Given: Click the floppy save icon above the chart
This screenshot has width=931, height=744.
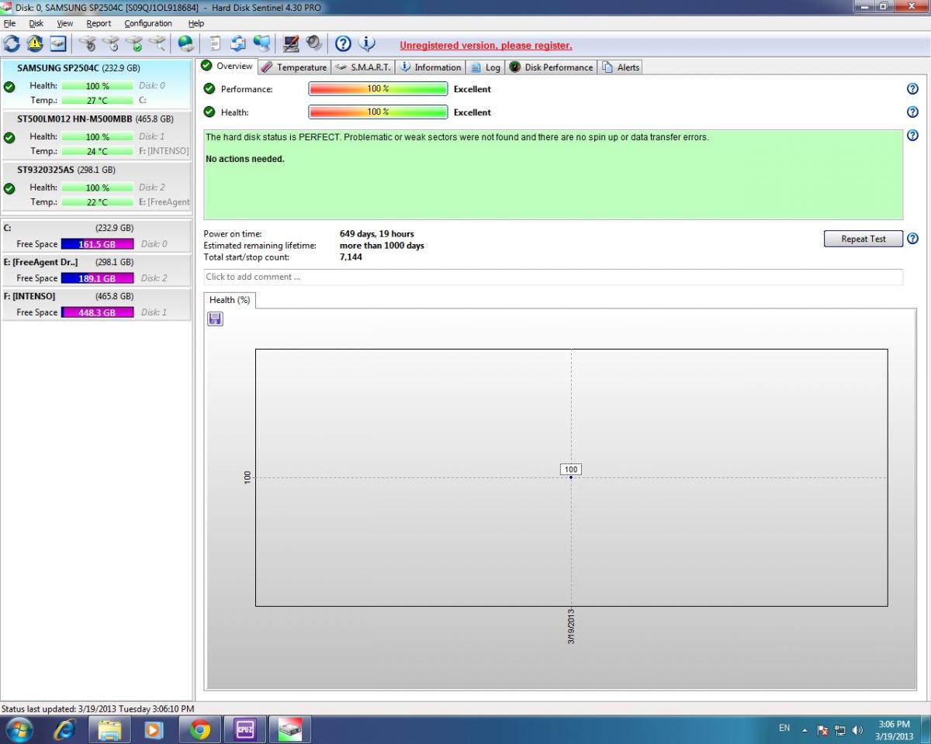Looking at the screenshot, I should (x=215, y=319).
